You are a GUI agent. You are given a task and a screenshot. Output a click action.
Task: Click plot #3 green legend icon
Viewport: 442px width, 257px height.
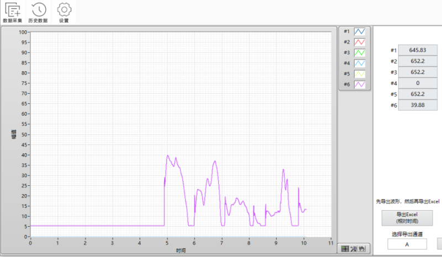[360, 52]
